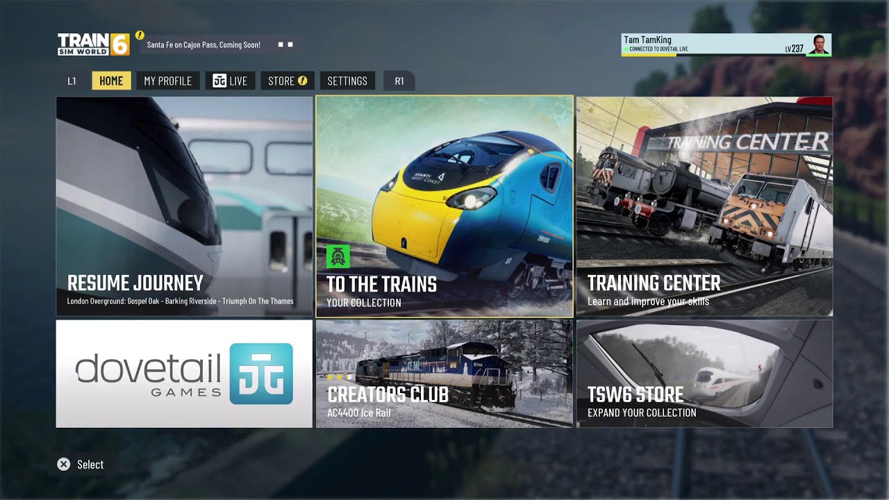Click the Santa Fe on Cajon Pass news
Viewport: 889px width, 500px height.
[x=203, y=44]
